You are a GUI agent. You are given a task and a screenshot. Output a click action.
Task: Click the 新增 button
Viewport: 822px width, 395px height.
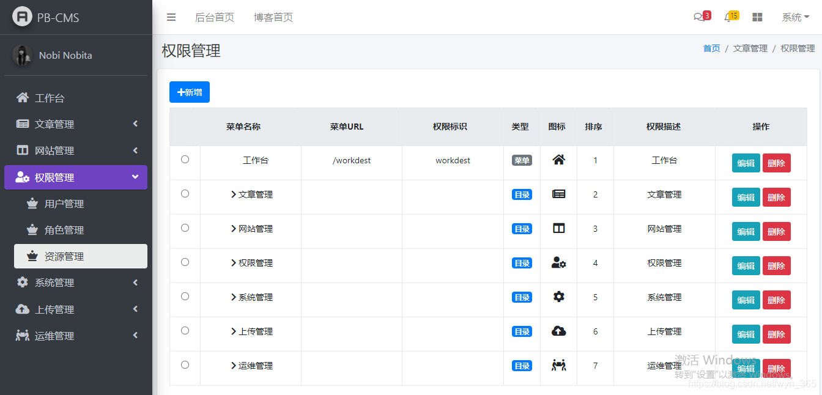tap(190, 92)
